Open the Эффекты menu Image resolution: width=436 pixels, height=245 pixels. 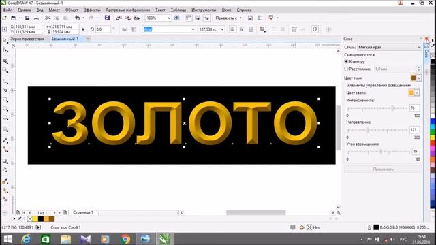92,10
